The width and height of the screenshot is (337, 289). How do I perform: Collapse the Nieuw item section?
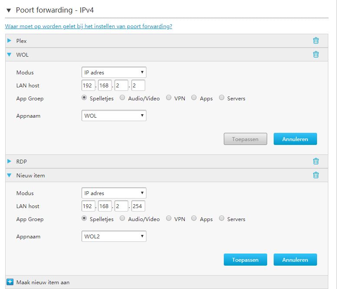click(9, 175)
